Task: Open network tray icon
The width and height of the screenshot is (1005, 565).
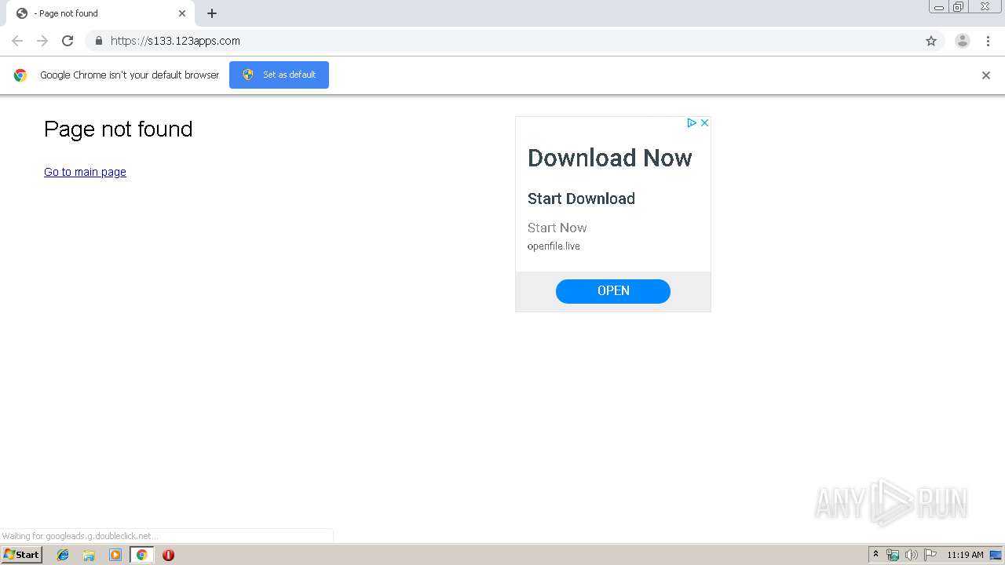Action: (893, 555)
